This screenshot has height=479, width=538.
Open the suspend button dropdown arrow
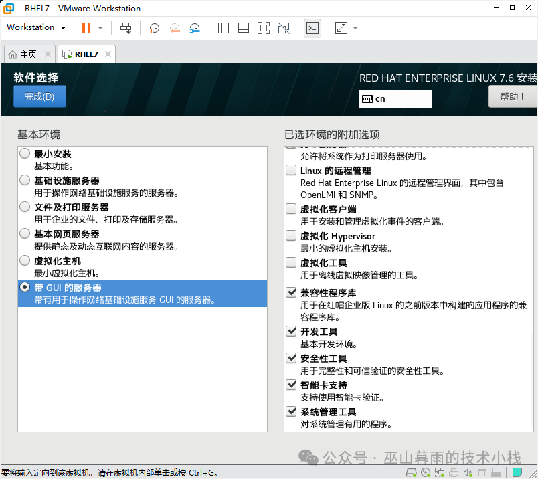pyautogui.click(x=101, y=27)
